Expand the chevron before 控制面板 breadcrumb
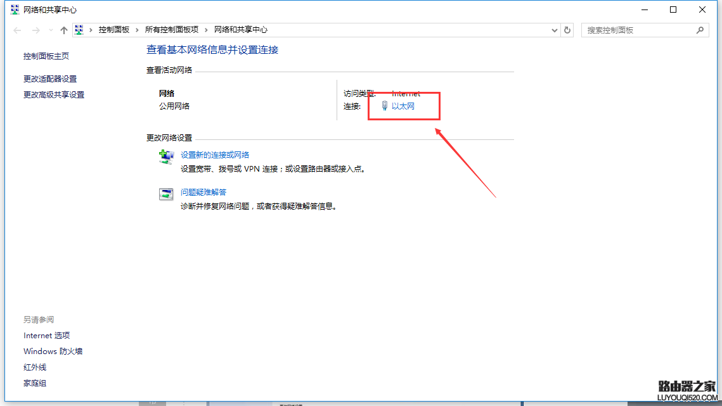The width and height of the screenshot is (722, 406). tap(91, 30)
